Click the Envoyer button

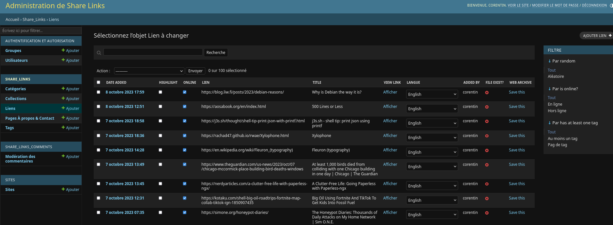(x=195, y=71)
